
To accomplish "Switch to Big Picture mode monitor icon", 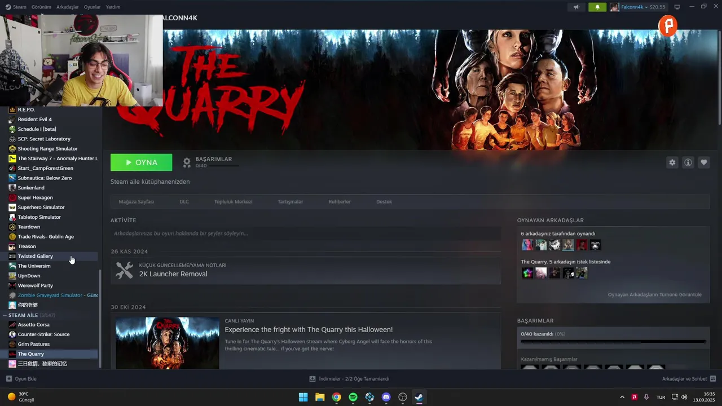I will 677,7.
